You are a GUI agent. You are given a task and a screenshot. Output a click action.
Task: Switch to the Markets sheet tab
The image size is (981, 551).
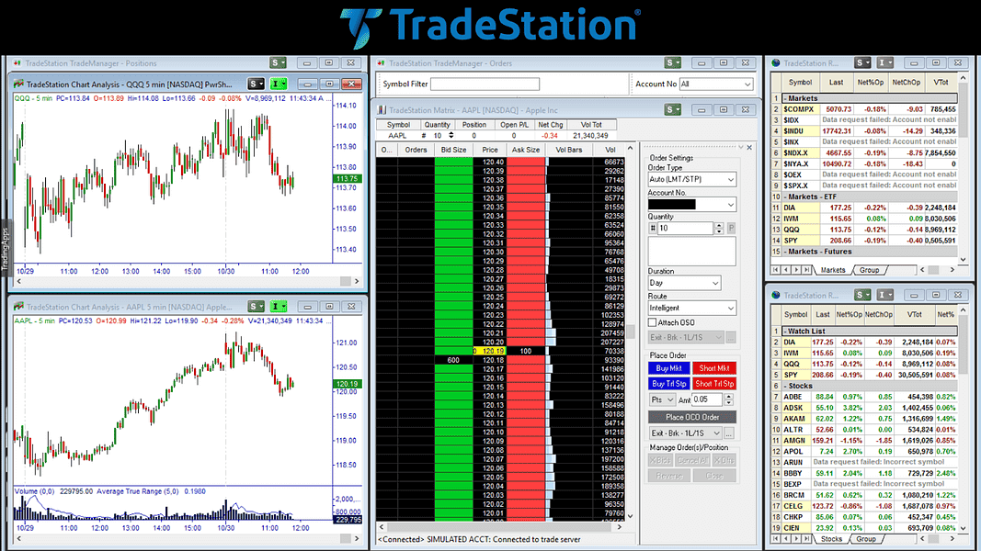[833, 270]
